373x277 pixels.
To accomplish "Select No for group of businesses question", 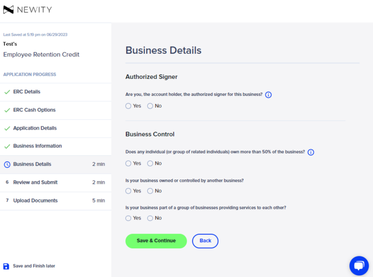I will pyautogui.click(x=150, y=218).
